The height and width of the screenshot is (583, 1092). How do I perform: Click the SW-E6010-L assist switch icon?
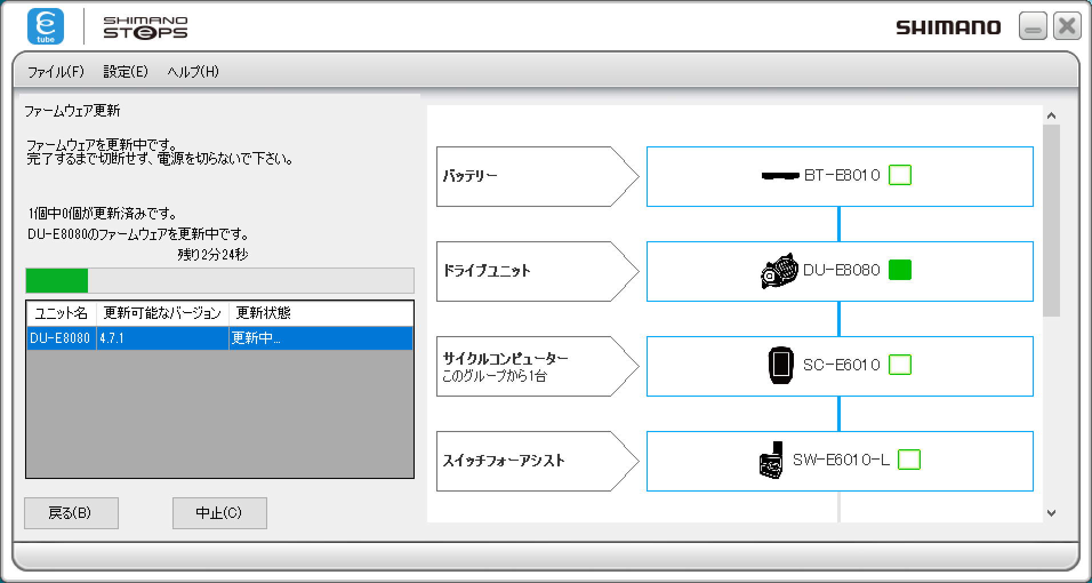pyautogui.click(x=771, y=460)
